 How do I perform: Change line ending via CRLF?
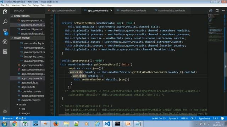(193, 119)
